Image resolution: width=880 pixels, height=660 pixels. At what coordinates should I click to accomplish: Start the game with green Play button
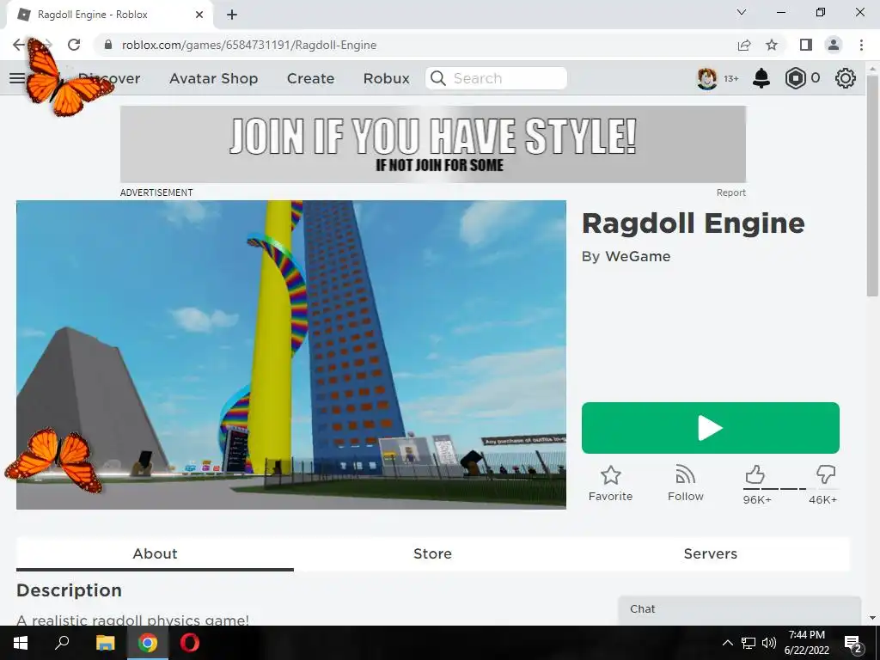710,428
